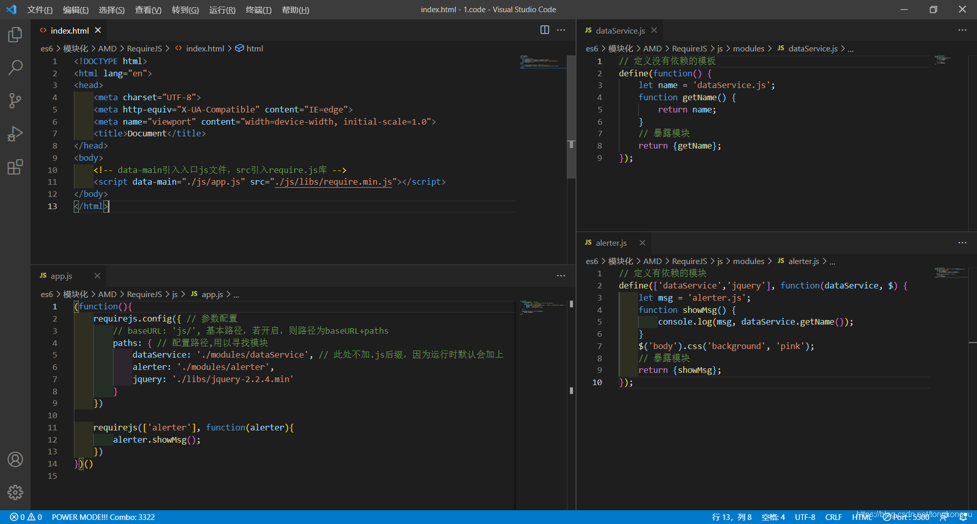The image size is (977, 524).
Task: Click line number 5 in the alerter.js gutter
Action: coord(599,322)
